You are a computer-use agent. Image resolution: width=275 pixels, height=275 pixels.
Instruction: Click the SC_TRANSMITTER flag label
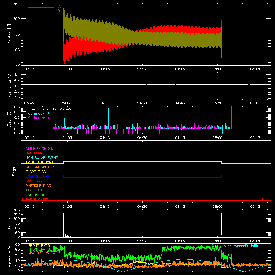[x=40, y=167]
